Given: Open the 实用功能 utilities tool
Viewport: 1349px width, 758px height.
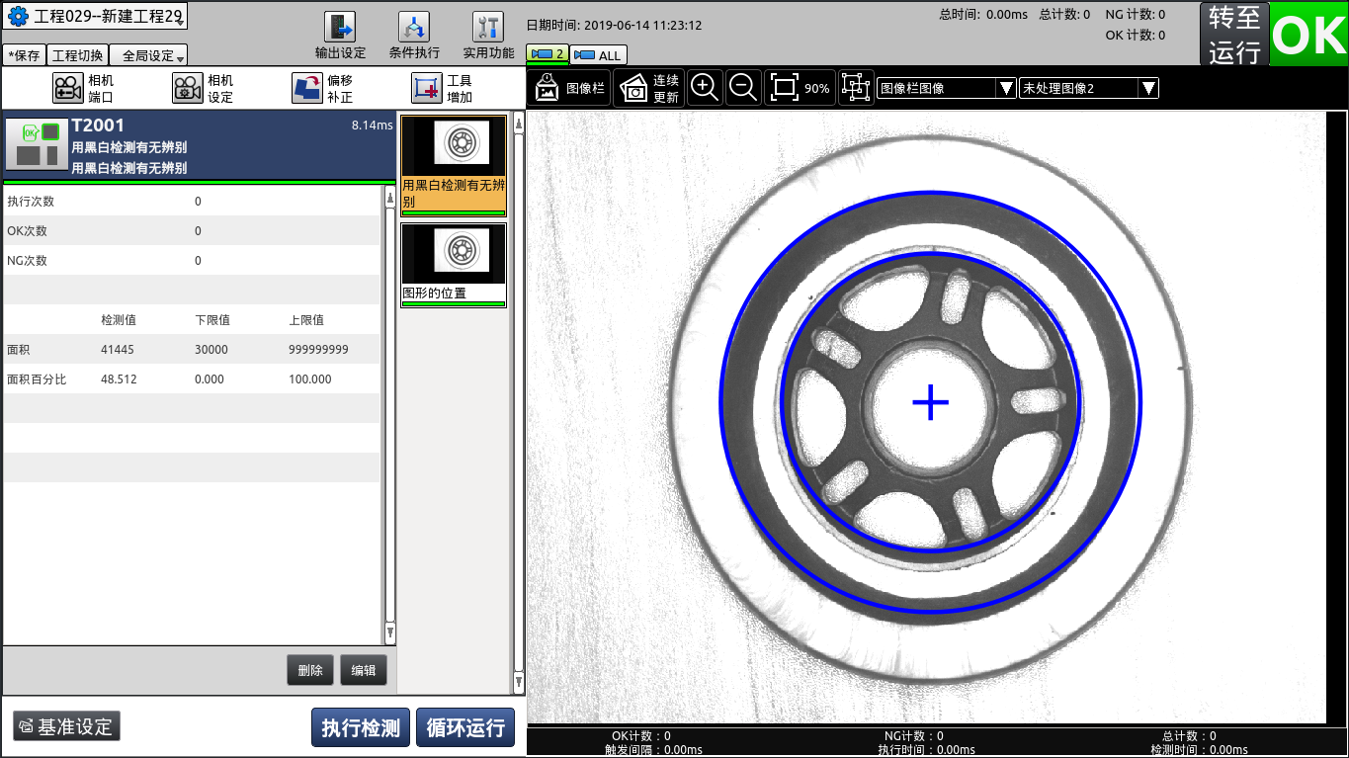Looking at the screenshot, I should (488, 36).
